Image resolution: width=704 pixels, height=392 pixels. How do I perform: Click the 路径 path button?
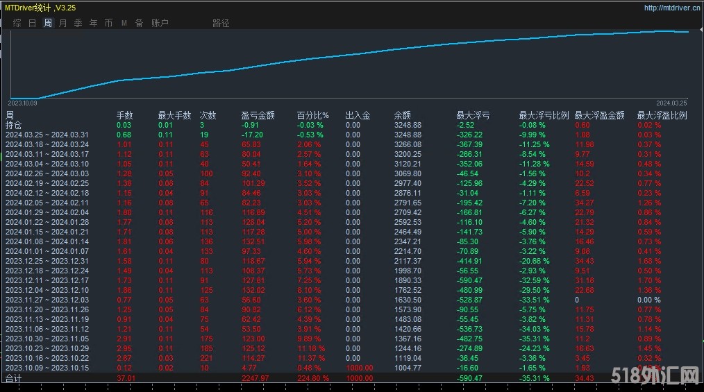tap(221, 23)
